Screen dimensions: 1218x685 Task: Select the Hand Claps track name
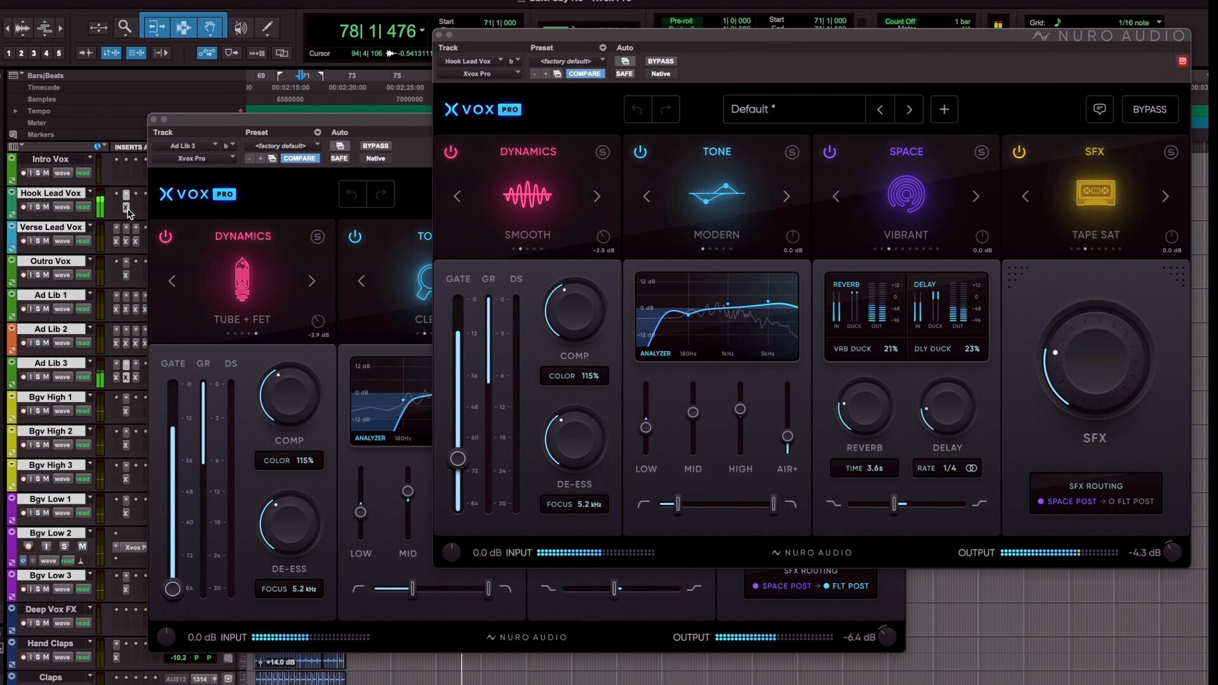pyautogui.click(x=51, y=643)
